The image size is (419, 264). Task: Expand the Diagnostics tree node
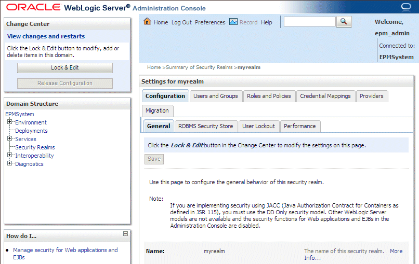click(9, 163)
